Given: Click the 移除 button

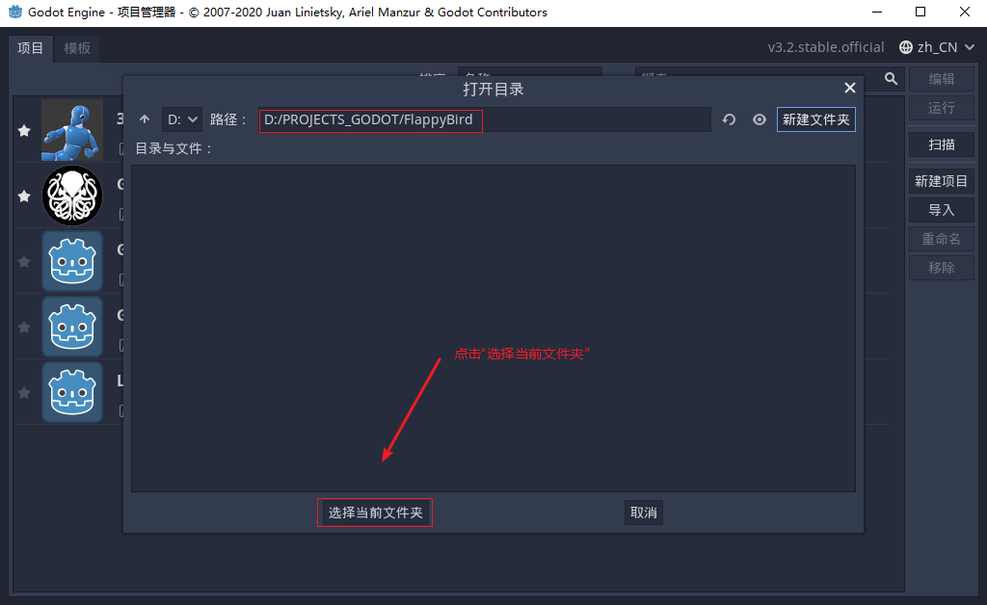Looking at the screenshot, I should [x=942, y=268].
